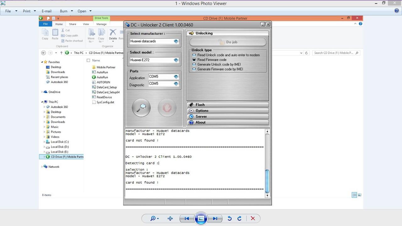
Task: Rotate photo clockwise
Action: click(x=239, y=218)
